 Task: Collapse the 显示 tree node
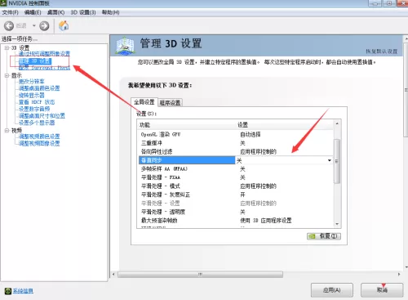7,75
